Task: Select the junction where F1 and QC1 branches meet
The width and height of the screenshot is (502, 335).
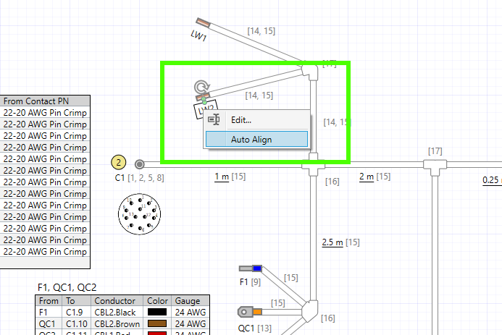Action: pos(309,310)
